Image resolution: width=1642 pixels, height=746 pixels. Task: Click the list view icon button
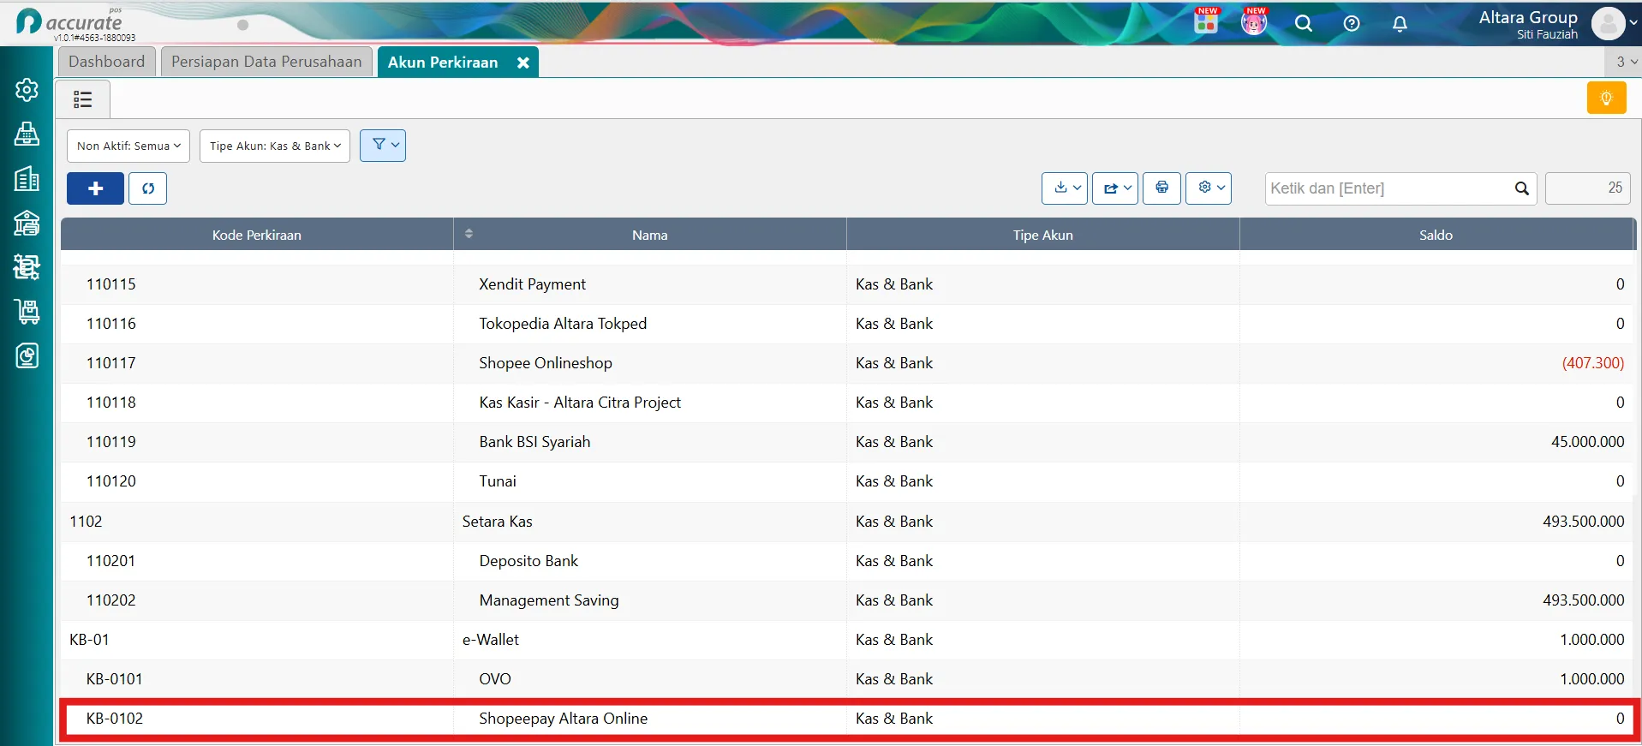82,99
